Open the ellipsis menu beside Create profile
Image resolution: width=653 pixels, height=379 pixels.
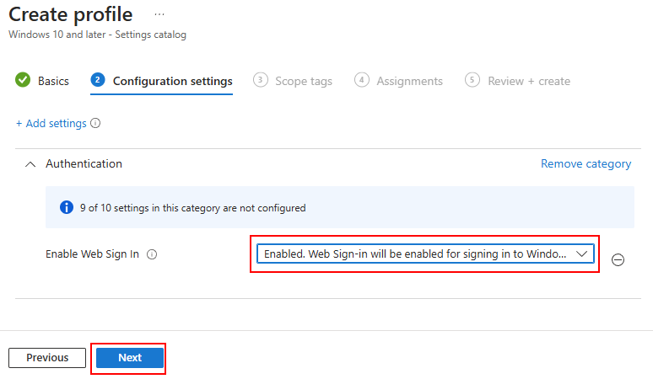click(159, 14)
